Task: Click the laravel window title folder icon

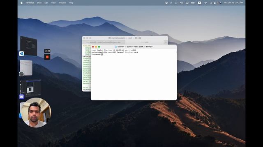Action: (116, 47)
